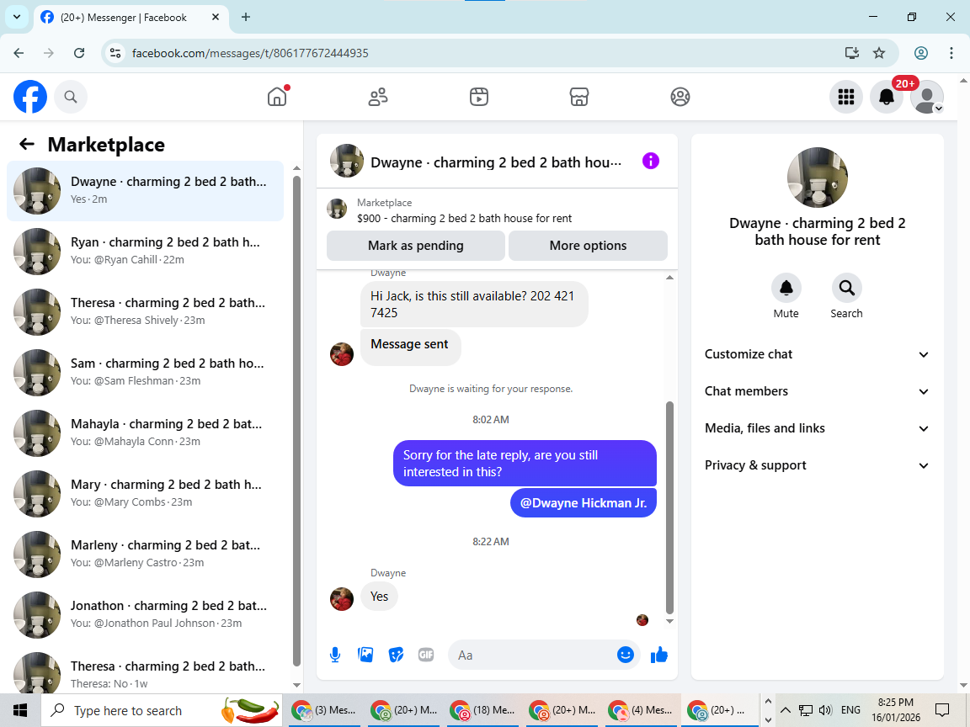View site information icon in address bar

(115, 53)
